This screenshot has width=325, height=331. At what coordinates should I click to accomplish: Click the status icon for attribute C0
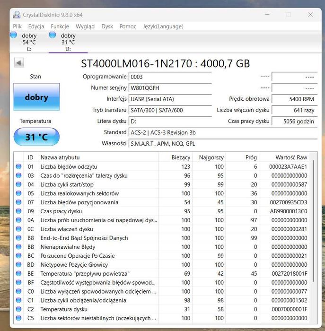(x=18, y=291)
